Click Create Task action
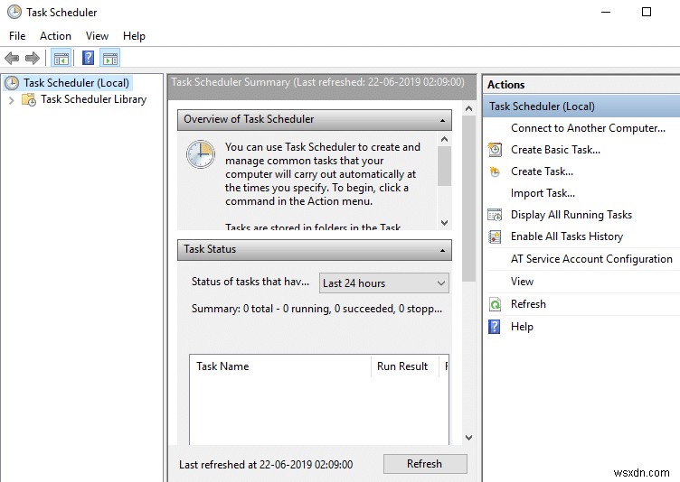This screenshot has width=680, height=482. click(542, 171)
